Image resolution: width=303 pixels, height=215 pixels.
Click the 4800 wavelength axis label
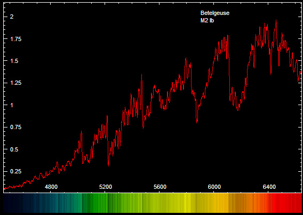point(51,187)
